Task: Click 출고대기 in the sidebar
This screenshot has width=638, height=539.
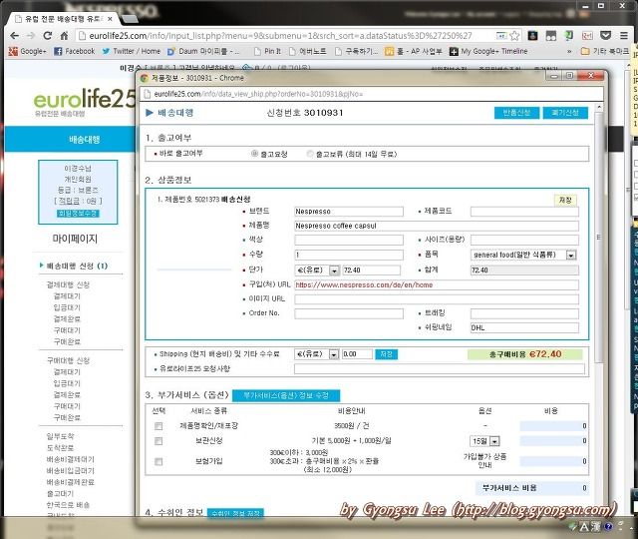Action: tap(60, 493)
